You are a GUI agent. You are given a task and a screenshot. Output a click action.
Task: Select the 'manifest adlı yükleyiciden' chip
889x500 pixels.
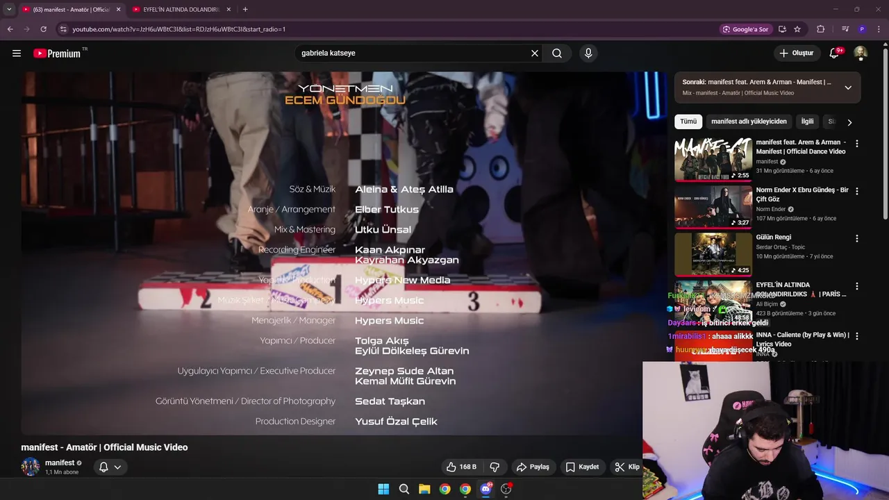(749, 122)
